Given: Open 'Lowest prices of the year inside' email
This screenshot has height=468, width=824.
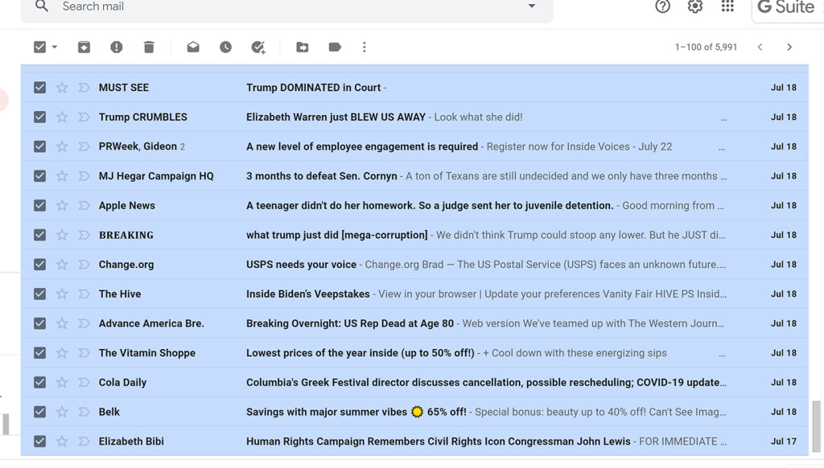Looking at the screenshot, I should tap(360, 353).
